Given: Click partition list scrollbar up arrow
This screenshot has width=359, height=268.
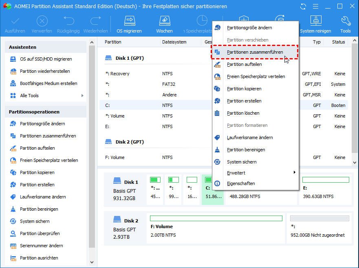Looking at the screenshot, I should click(355, 41).
